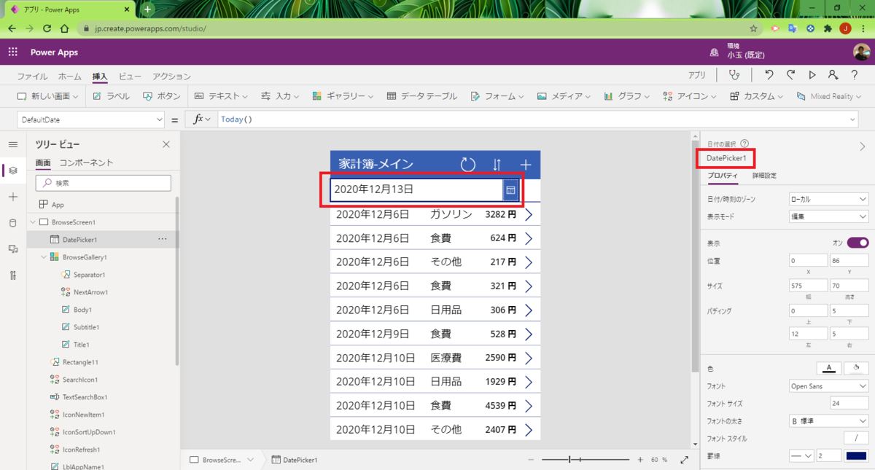This screenshot has height=470, width=875.
Task: Bookmark the page with star icon
Action: (753, 28)
